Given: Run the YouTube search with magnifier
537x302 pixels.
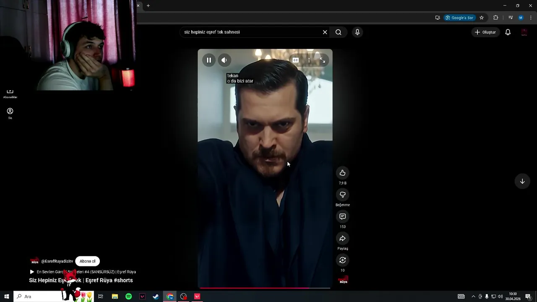Looking at the screenshot, I should 339,32.
